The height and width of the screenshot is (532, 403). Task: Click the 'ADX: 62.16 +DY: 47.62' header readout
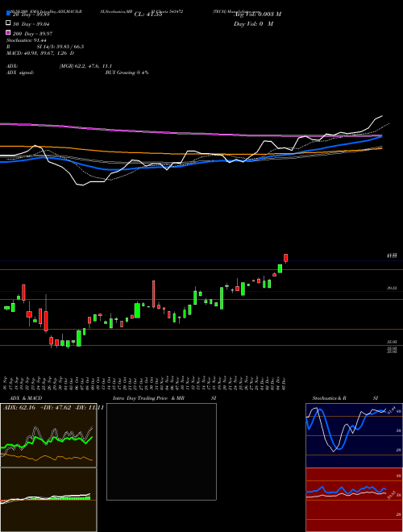37,408
